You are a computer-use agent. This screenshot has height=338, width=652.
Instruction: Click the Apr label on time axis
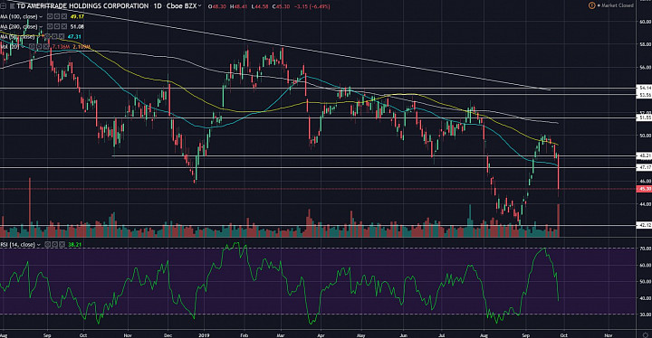[x=321, y=334]
